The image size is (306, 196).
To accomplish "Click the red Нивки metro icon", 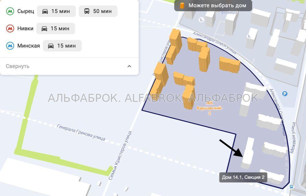I will [10, 28].
